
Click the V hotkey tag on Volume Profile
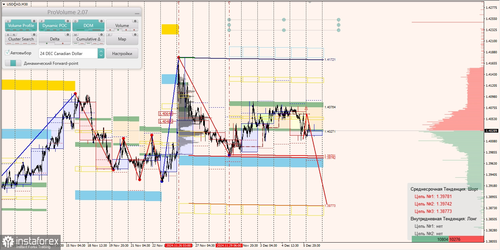(8, 21)
